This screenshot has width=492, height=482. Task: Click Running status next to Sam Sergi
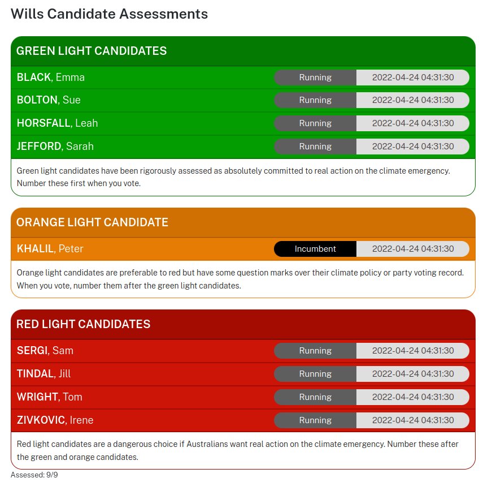315,351
